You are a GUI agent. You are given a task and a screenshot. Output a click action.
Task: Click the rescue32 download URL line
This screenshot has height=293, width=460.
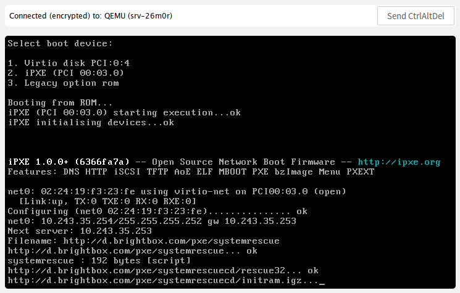click(x=163, y=270)
